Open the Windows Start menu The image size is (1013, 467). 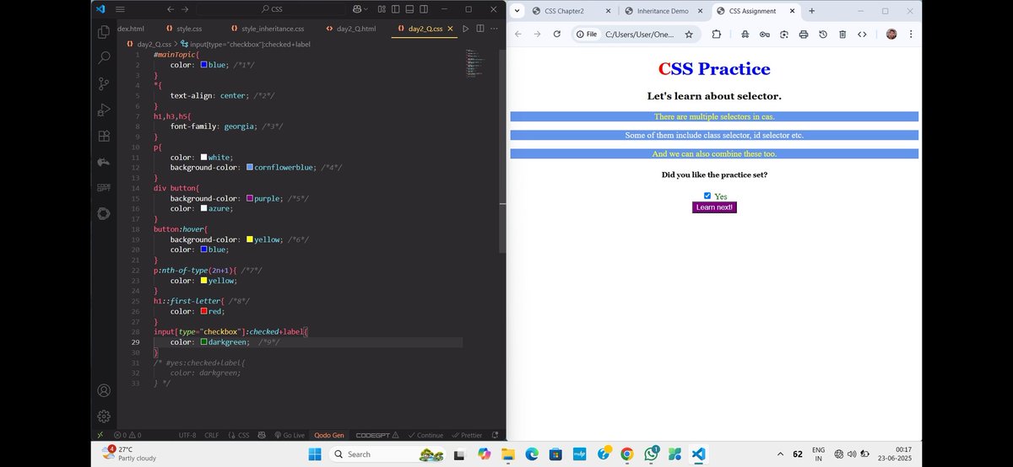tap(314, 454)
